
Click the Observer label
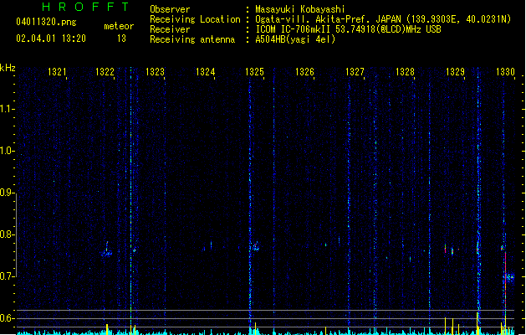pos(170,9)
